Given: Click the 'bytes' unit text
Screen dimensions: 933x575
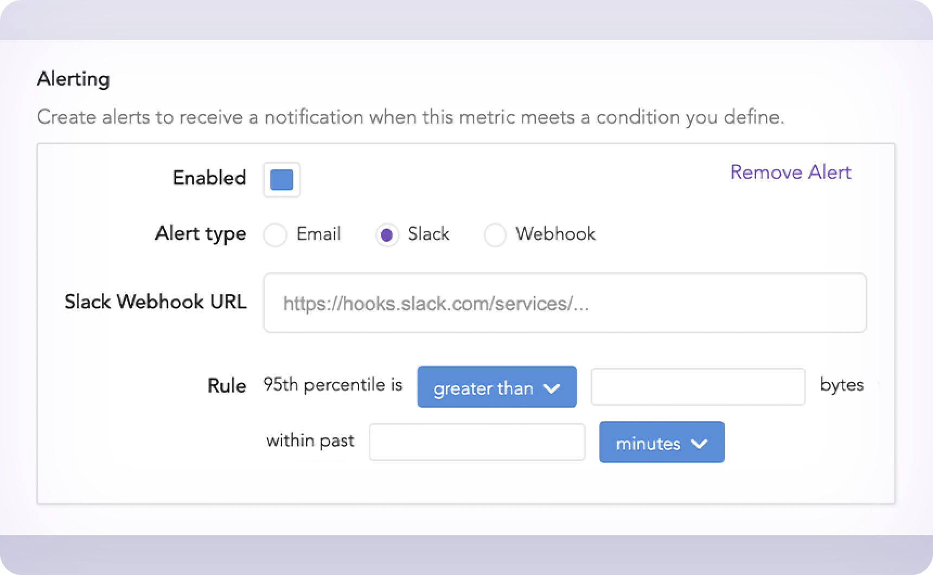Looking at the screenshot, I should 841,385.
